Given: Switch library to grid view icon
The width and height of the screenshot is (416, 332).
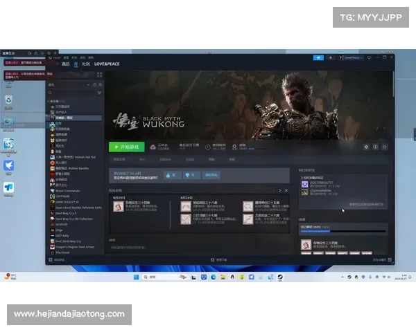Looking at the screenshot, I should pos(99,75).
